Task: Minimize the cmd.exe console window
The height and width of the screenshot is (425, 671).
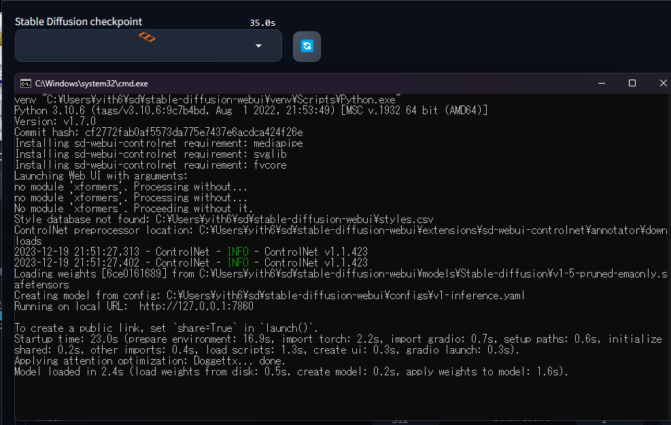Action: tap(600, 83)
